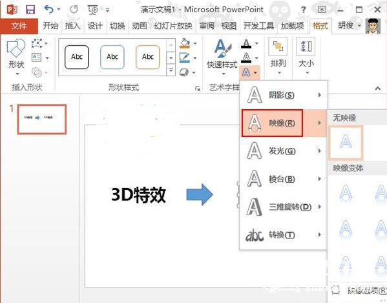Screen dimensions: 387x303
Task: Select slide 1 thumbnail
Action: 42,119
